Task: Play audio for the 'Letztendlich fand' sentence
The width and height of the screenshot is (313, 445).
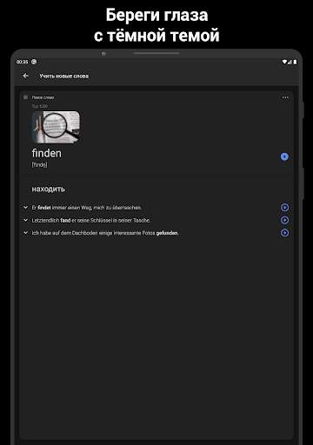Action: click(284, 220)
